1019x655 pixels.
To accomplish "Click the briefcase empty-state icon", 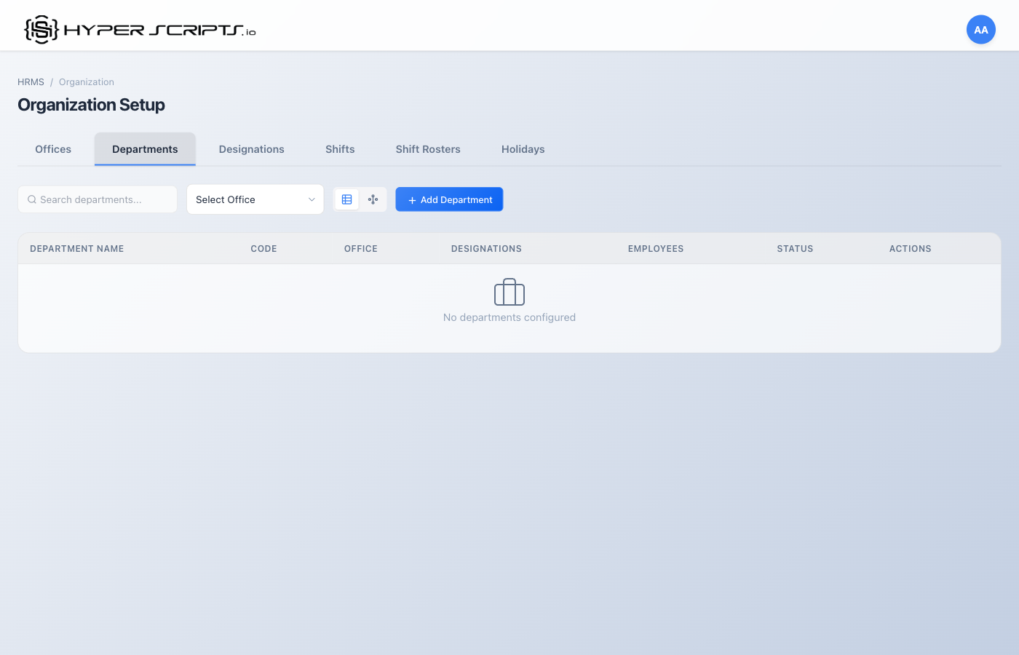I will [x=509, y=292].
